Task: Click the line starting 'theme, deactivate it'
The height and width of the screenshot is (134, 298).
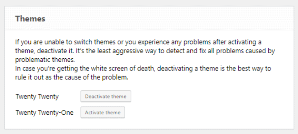Action: [x=145, y=51]
